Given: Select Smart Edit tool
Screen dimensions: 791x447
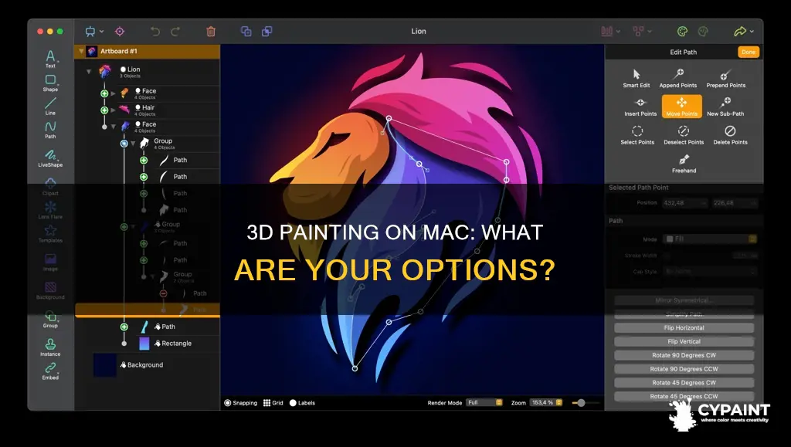Looking at the screenshot, I should (637, 79).
